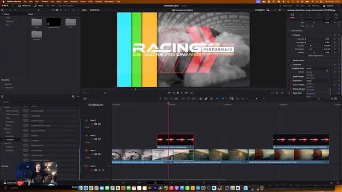Activate the Trim Edit Mode tool
This screenshot has height=192, width=342.
coord(166,99)
